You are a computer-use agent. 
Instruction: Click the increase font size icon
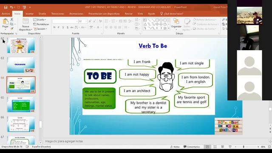(90, 21)
